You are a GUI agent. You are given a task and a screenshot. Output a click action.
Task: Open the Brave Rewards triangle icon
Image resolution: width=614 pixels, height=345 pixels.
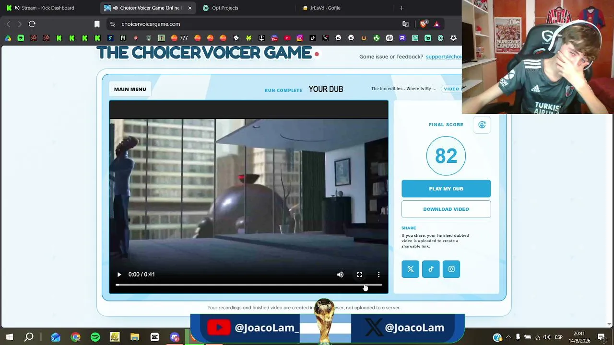click(x=437, y=24)
